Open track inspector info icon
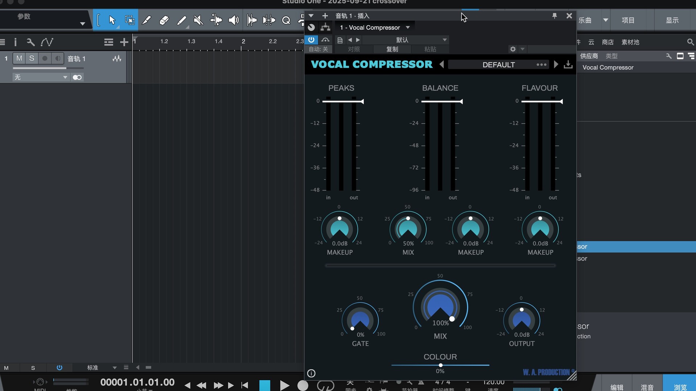696x391 pixels. [x=15, y=42]
